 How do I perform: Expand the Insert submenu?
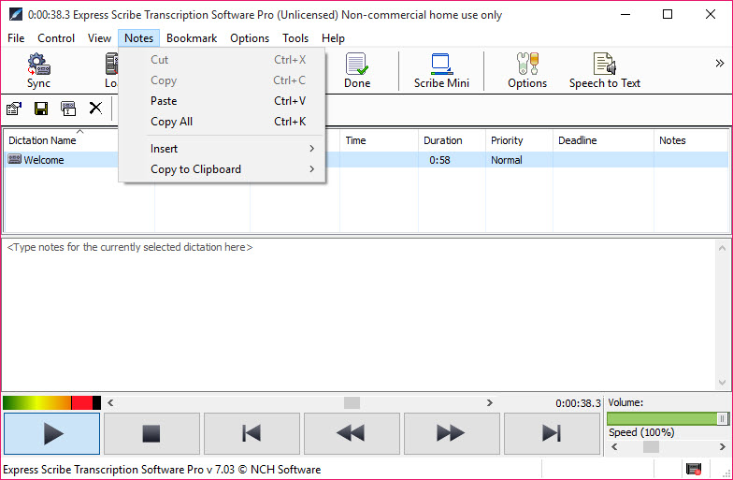pyautogui.click(x=222, y=148)
